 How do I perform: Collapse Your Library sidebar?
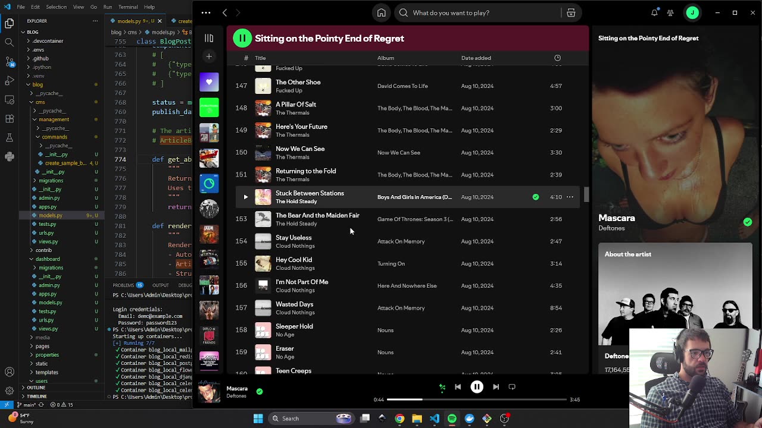pyautogui.click(x=209, y=39)
